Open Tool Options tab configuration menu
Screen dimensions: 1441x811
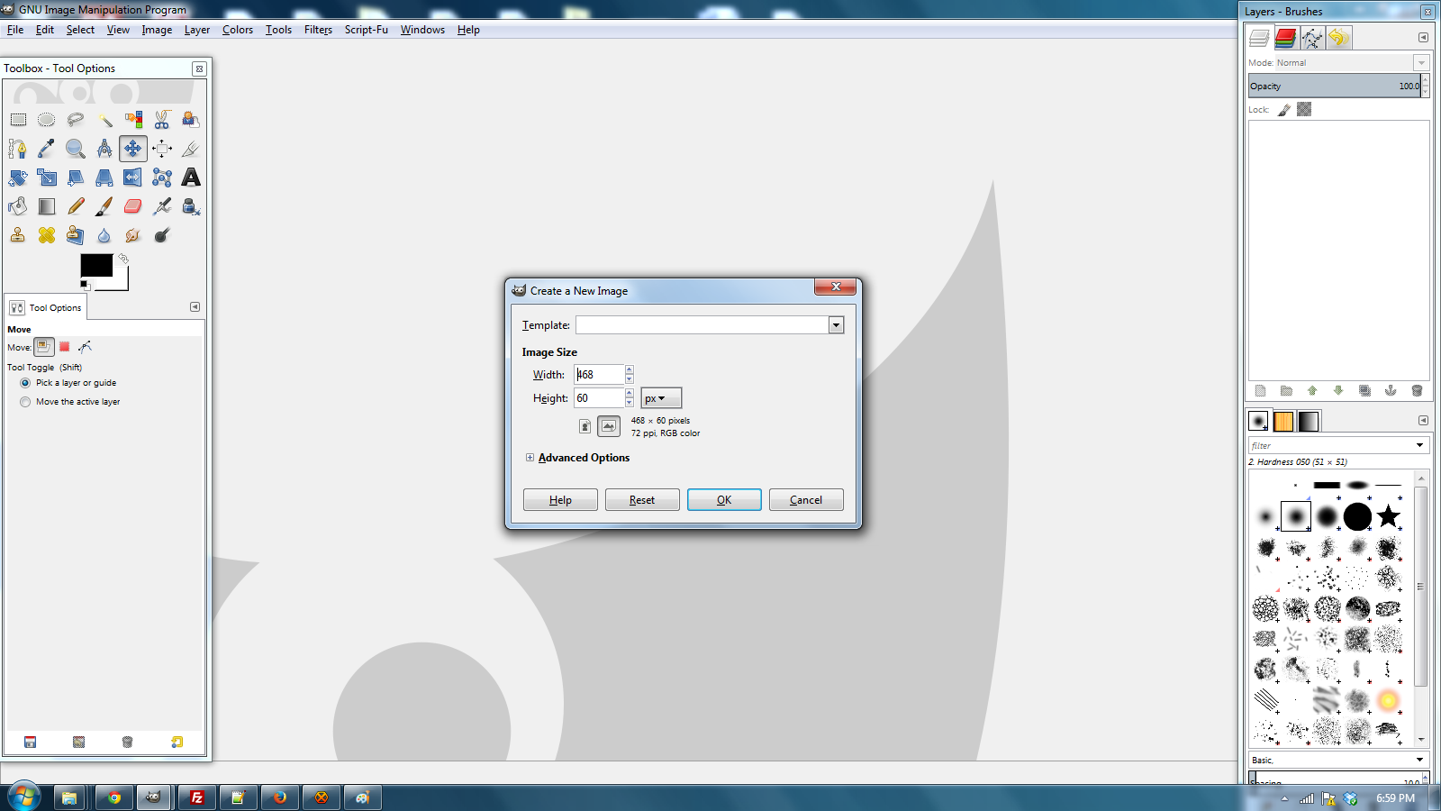pos(195,307)
